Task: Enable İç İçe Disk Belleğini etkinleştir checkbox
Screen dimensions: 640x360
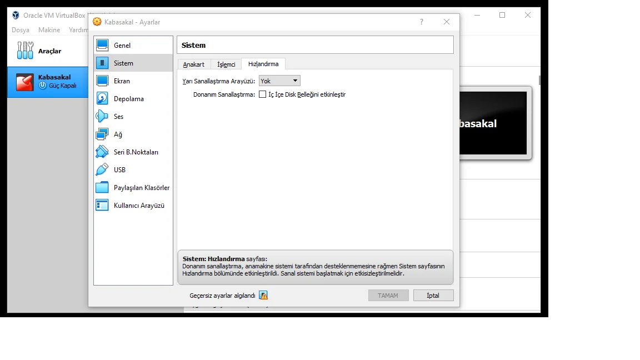Action: click(x=262, y=94)
